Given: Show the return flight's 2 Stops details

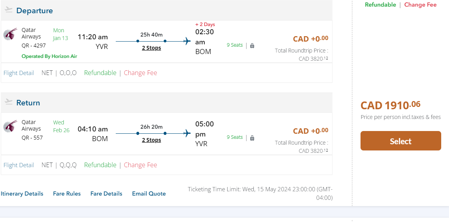Looking at the screenshot, I should click(x=151, y=140).
